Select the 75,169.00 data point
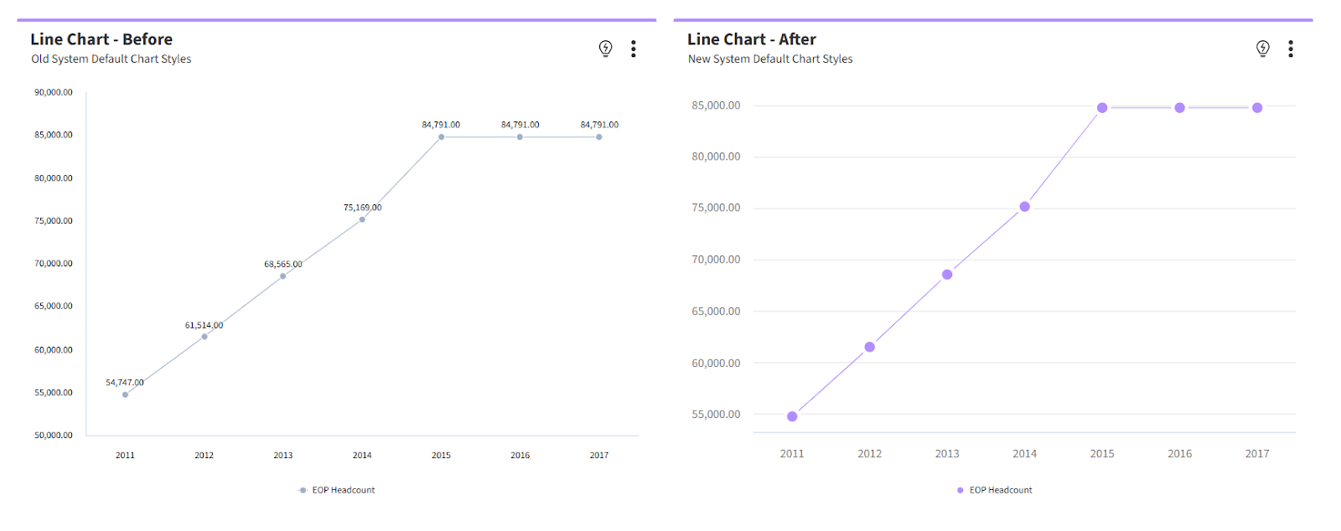The width and height of the screenshot is (1341, 531). point(362,219)
